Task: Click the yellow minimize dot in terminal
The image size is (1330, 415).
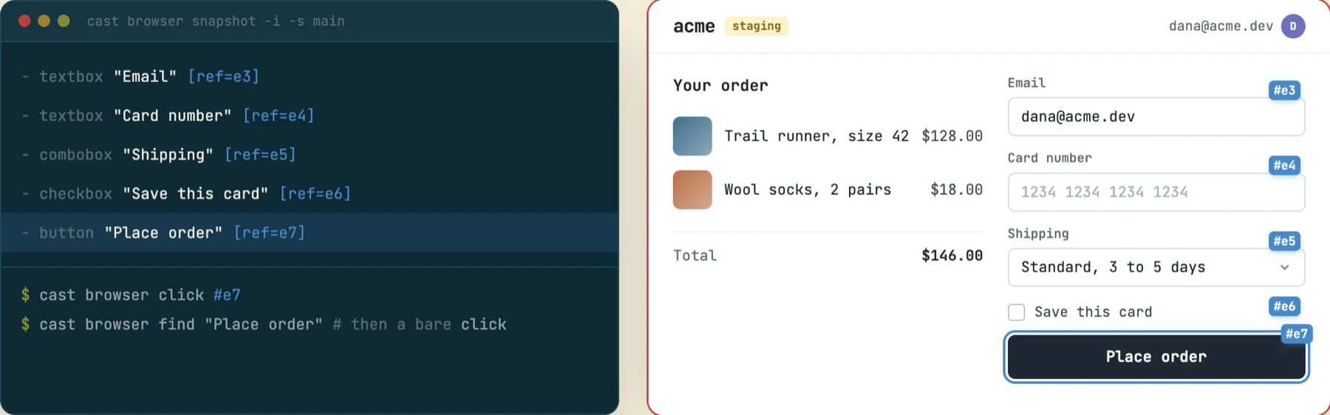Action: click(x=44, y=21)
